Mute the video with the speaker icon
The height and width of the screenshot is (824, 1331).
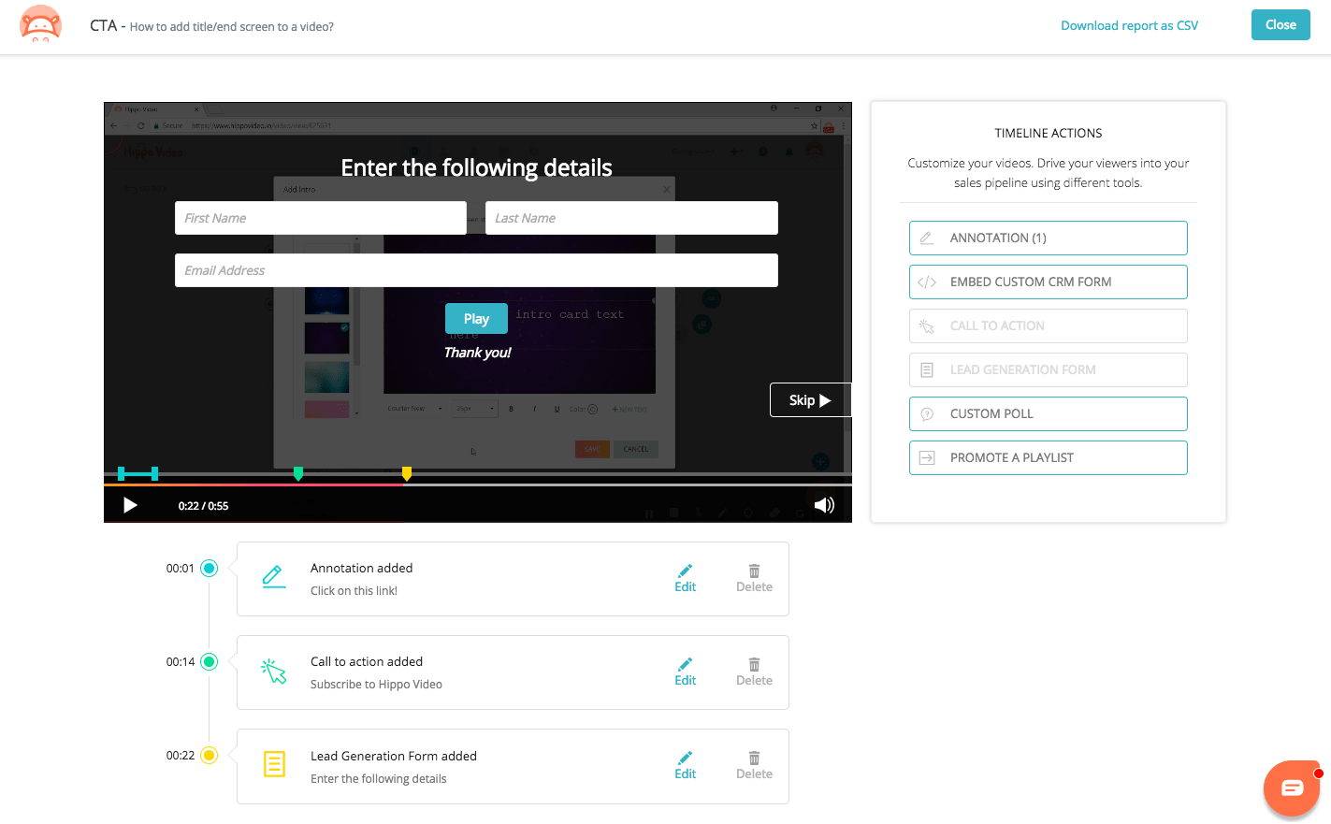tap(824, 505)
